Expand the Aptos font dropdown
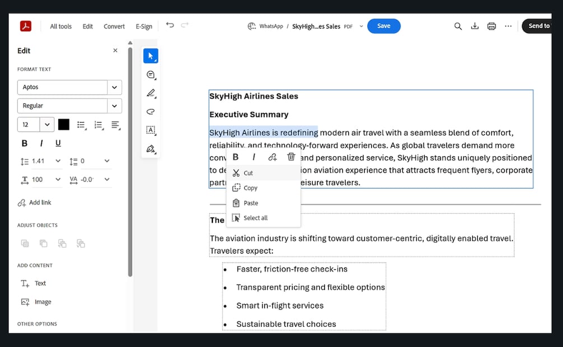Viewport: 563px width, 347px height. [114, 87]
